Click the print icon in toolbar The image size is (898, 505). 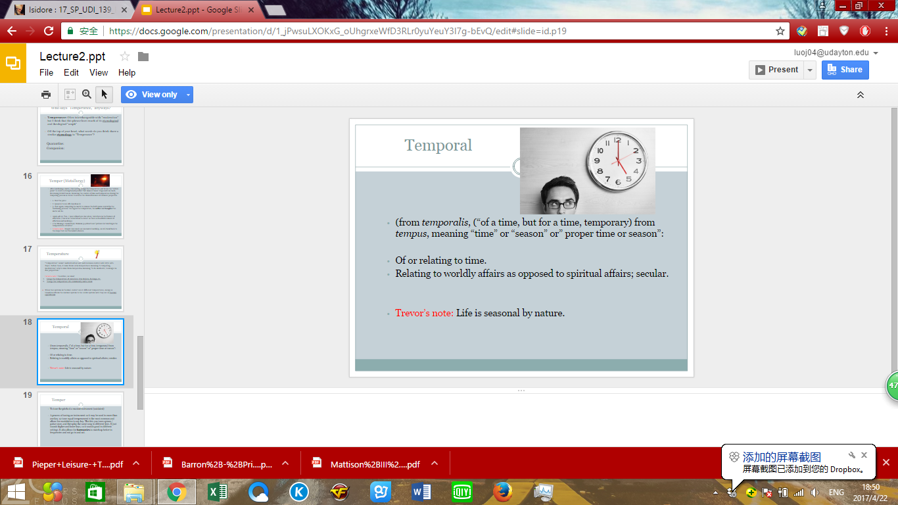point(46,95)
